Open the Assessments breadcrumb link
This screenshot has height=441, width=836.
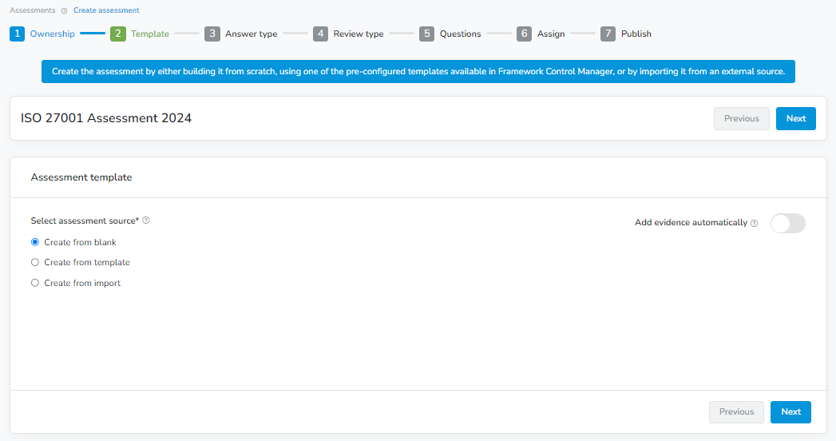pyautogui.click(x=33, y=10)
